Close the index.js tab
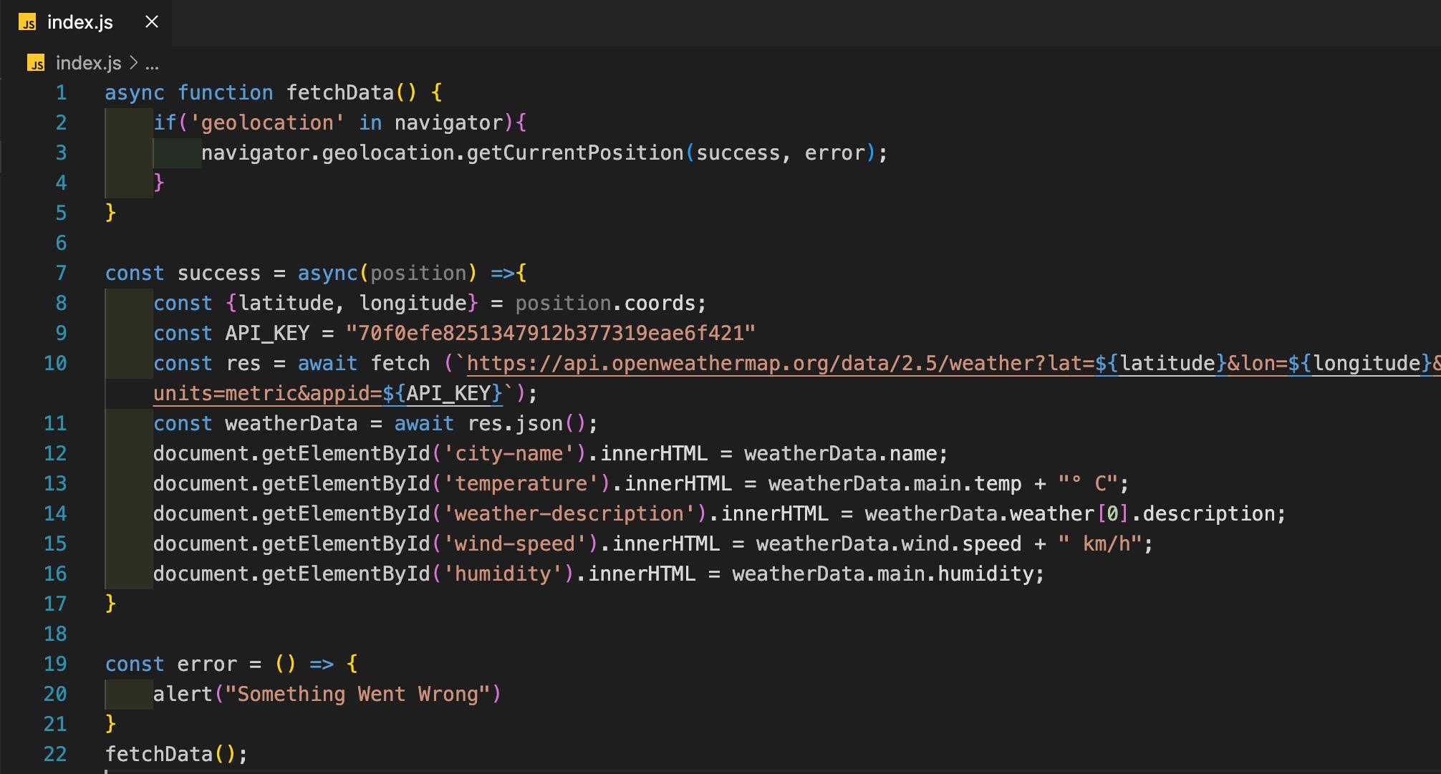 152,22
